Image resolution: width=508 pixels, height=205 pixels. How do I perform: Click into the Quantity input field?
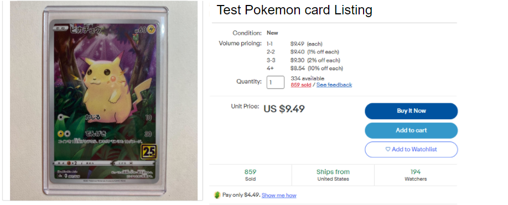[276, 82]
